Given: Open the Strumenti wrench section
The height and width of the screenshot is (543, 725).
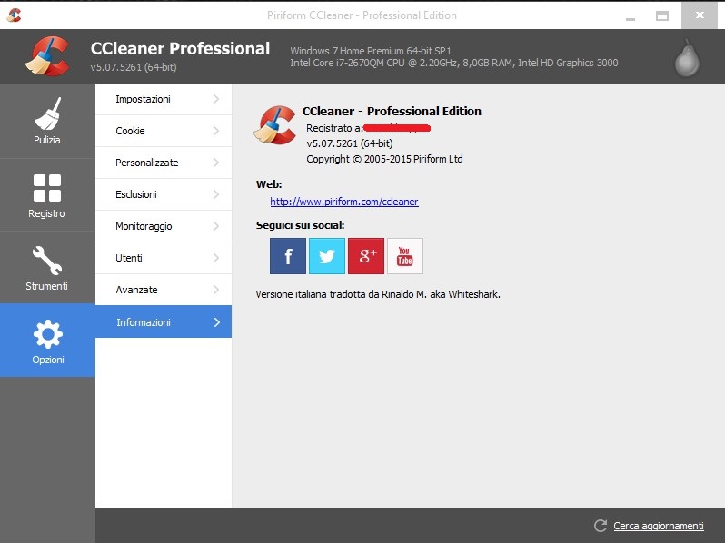Looking at the screenshot, I should [47, 267].
